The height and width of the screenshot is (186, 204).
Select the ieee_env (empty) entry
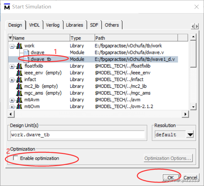(x=43, y=73)
